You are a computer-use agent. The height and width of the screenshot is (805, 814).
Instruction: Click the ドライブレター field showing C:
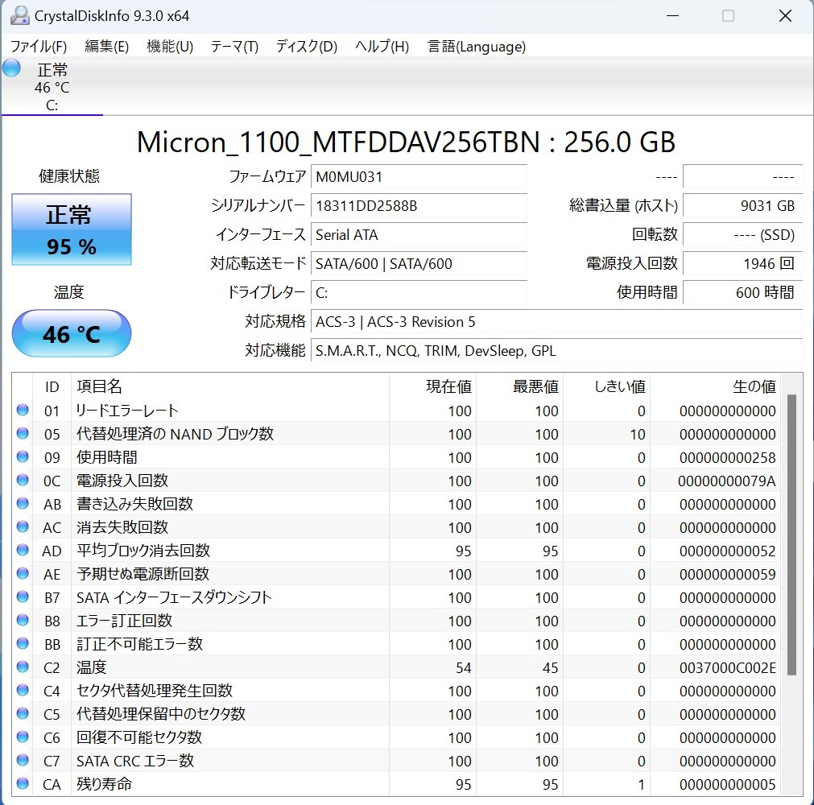[x=419, y=293]
